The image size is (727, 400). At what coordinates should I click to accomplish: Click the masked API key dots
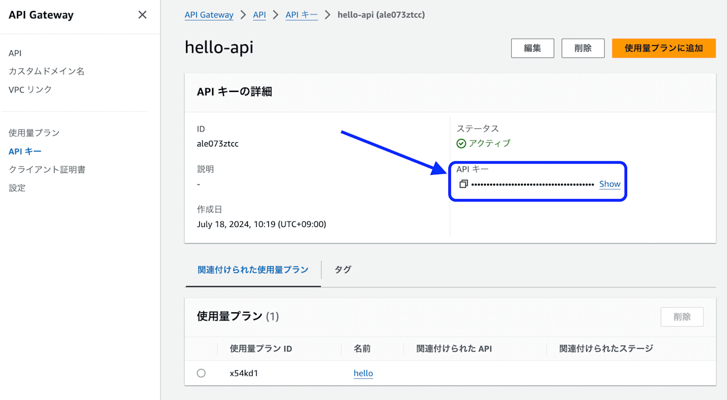click(533, 184)
